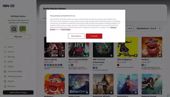Click the 'Feb 4, 2019' release date
Image resolution: width=170 pixels, height=97 pixels.
(x=48, y=62)
